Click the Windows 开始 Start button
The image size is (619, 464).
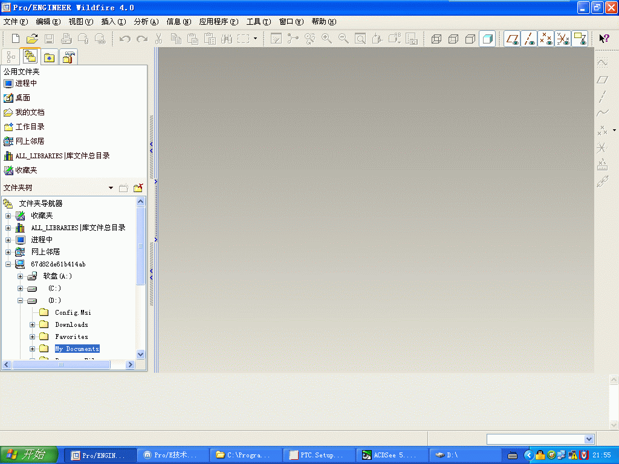[29, 455]
